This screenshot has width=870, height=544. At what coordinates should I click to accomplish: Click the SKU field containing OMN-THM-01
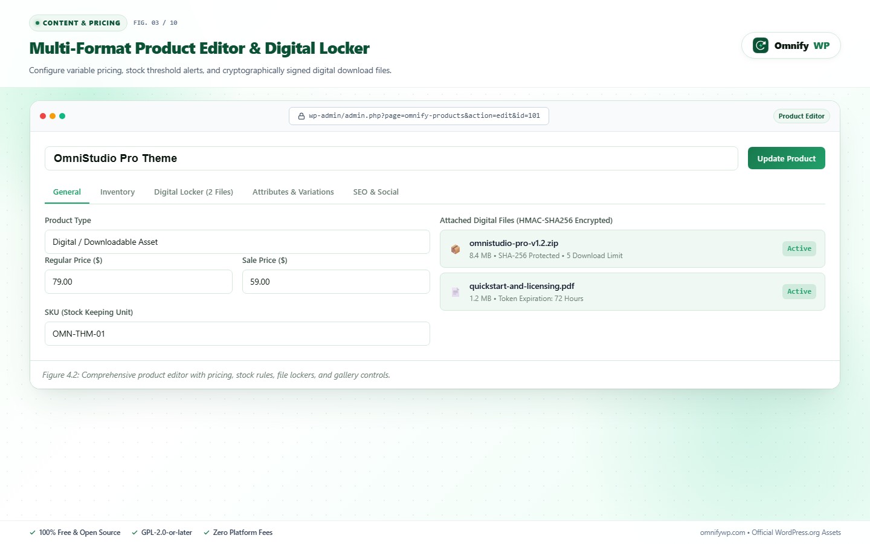pyautogui.click(x=237, y=334)
